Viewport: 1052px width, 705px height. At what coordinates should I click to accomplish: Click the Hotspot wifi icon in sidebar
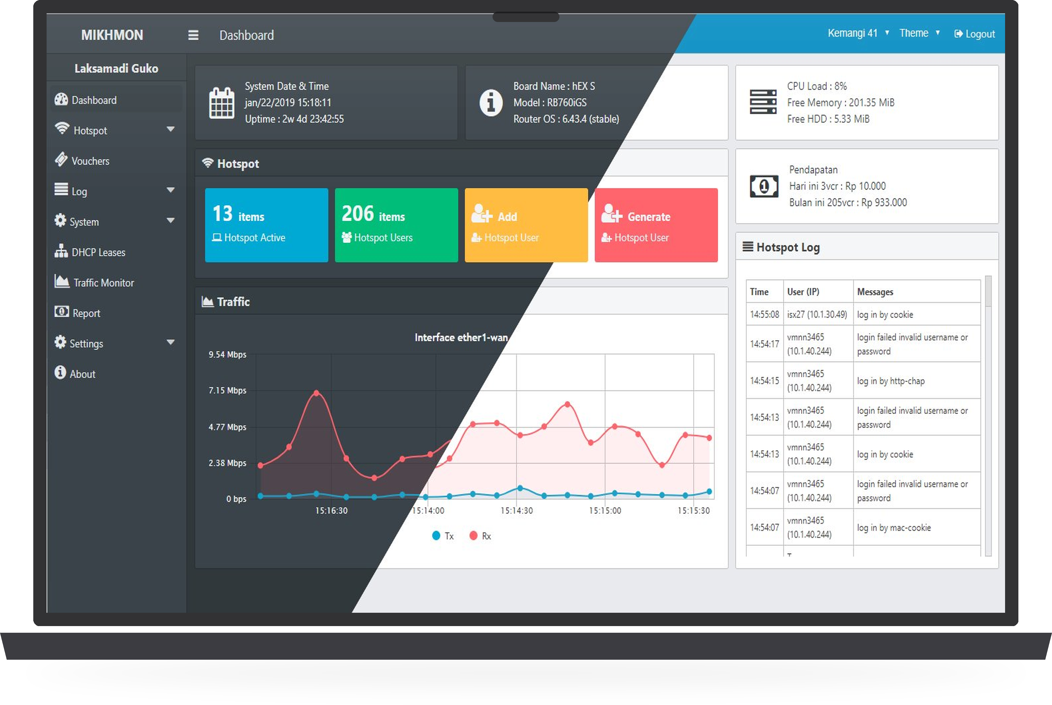pyautogui.click(x=62, y=128)
